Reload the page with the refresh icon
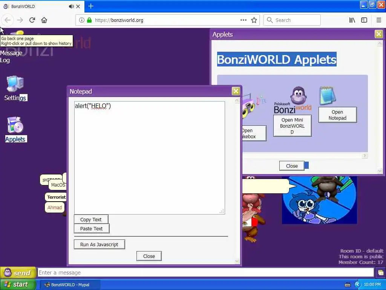 point(32,20)
